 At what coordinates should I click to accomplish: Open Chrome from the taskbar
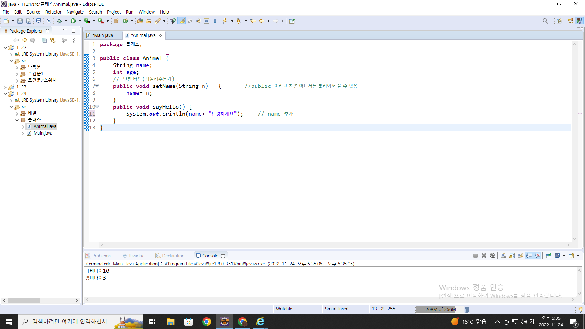(207, 322)
